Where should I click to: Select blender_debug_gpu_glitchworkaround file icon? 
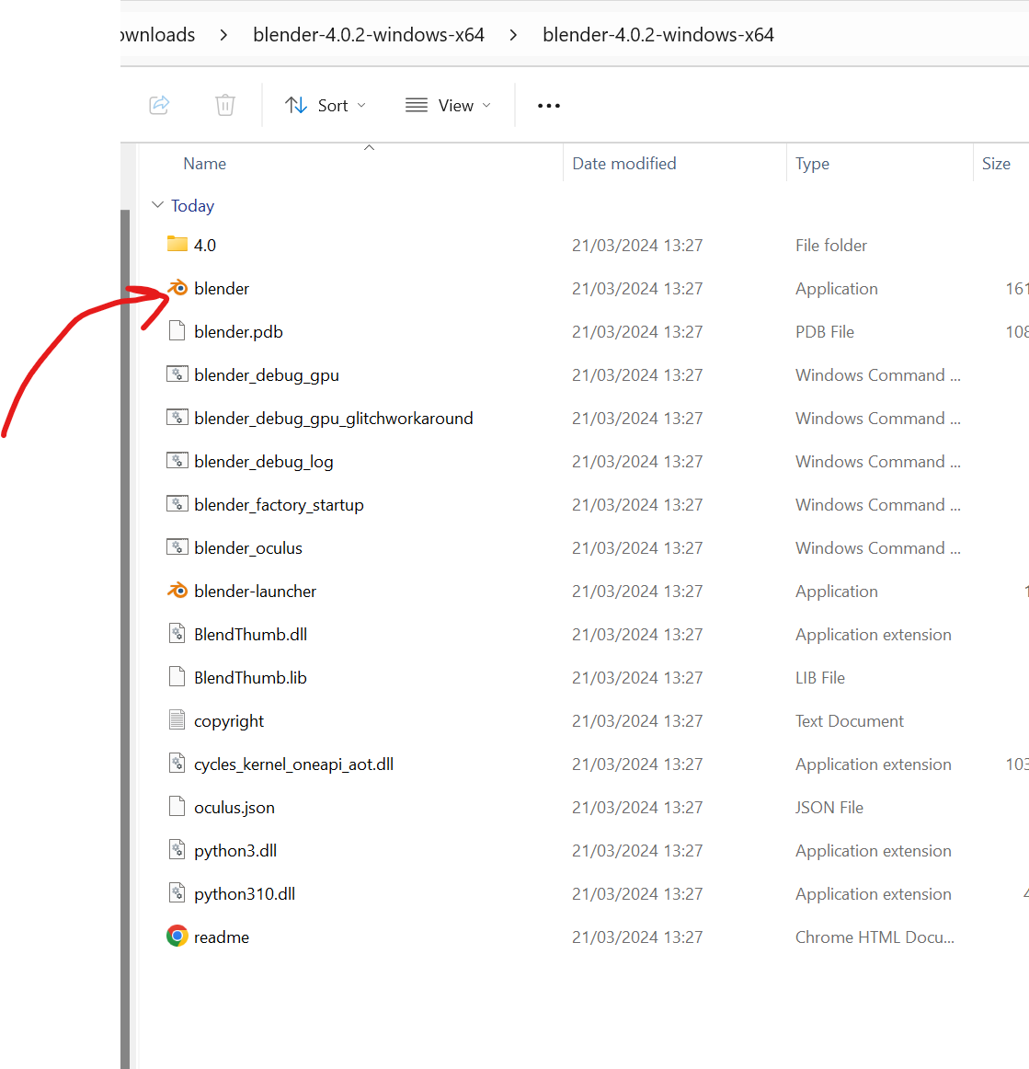[177, 418]
